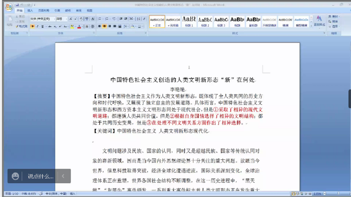Viewport: 351px width, 197px height.
Task: Switch to the Insert (插入) tab
Action: tap(30, 11)
